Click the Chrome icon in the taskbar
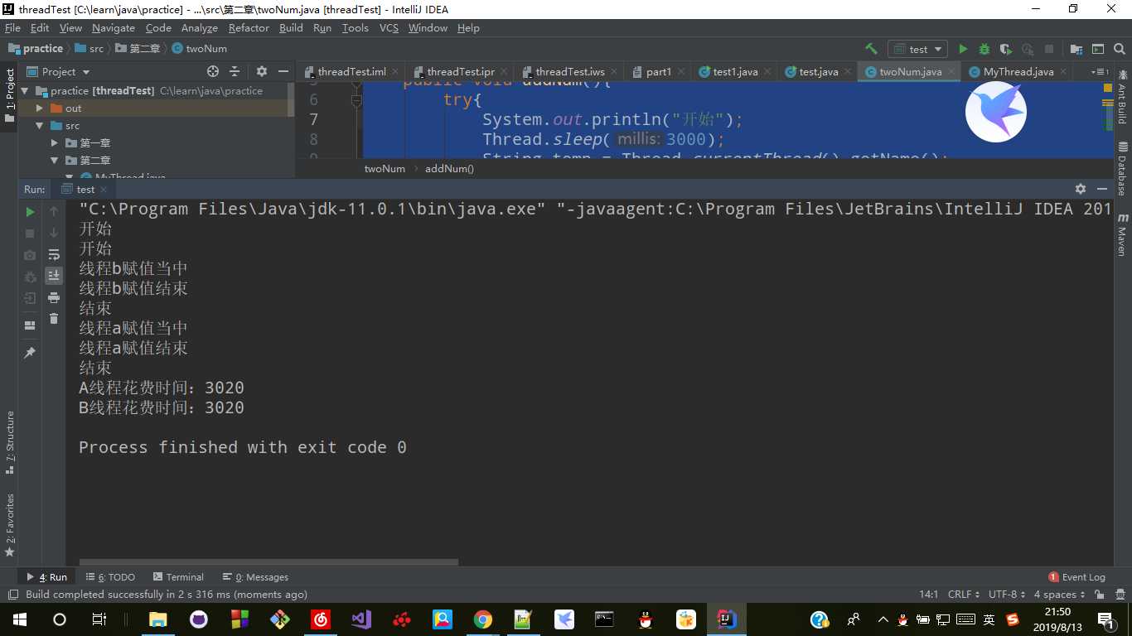This screenshot has width=1132, height=636. pyautogui.click(x=482, y=619)
